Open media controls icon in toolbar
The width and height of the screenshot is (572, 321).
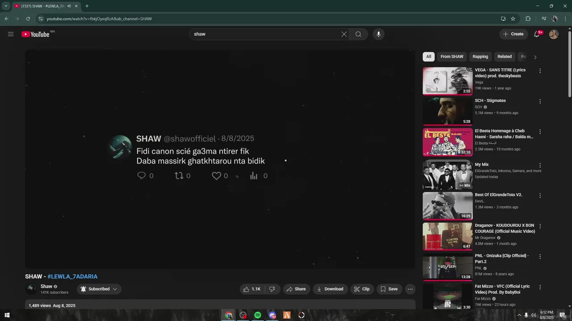coord(543,19)
